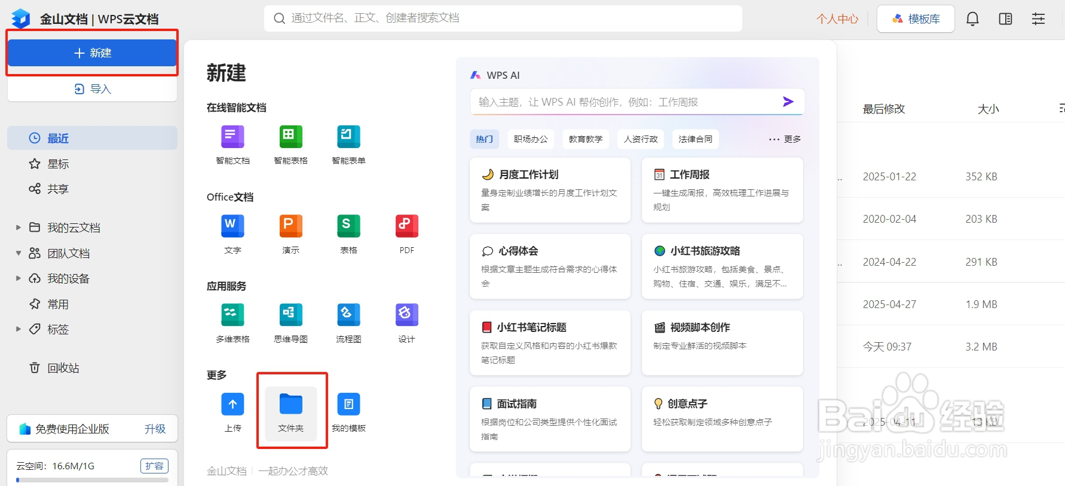
Task: Create a new 流程图 flowchart
Action: [x=348, y=323]
